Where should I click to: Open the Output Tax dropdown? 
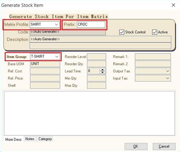167,71
